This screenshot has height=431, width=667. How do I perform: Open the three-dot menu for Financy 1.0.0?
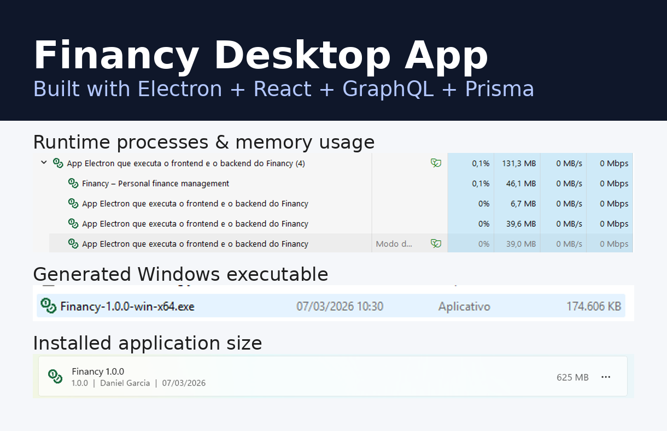(x=606, y=376)
